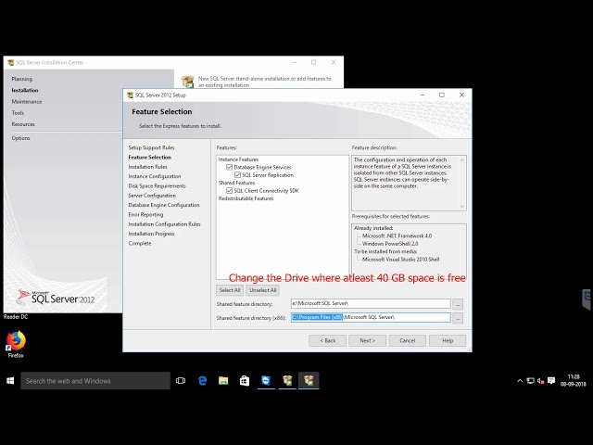Browse for shared feature directory

[458, 304]
